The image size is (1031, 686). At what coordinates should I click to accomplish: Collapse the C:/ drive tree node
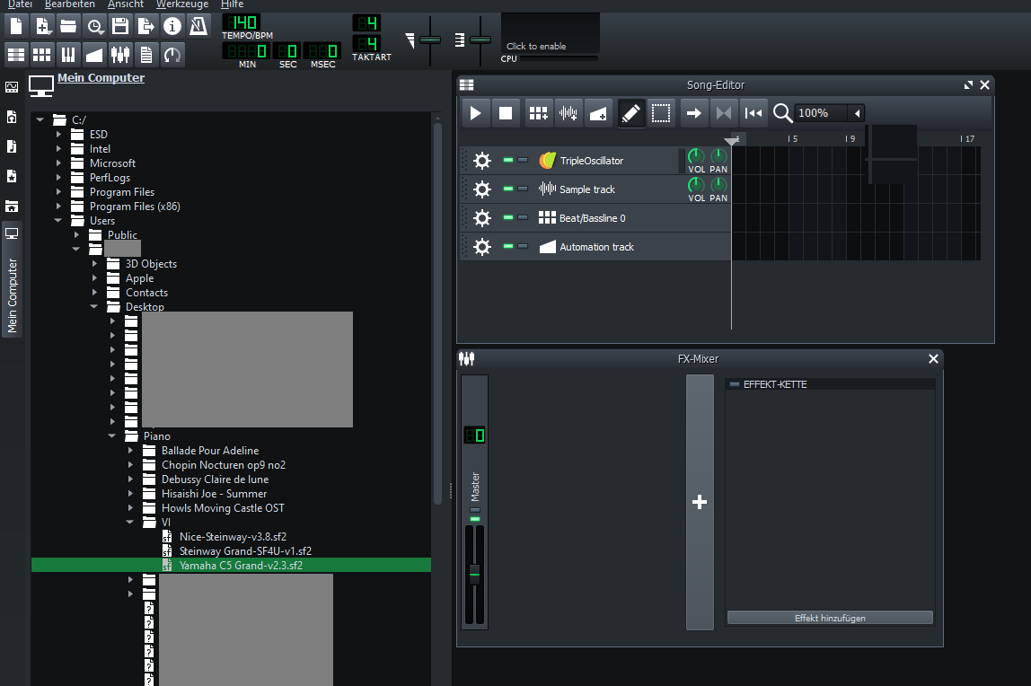(40, 119)
